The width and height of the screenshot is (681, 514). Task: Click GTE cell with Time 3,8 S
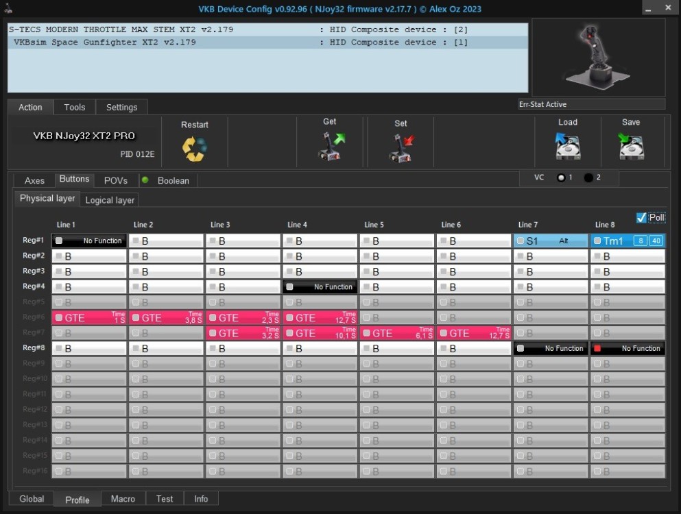point(166,318)
